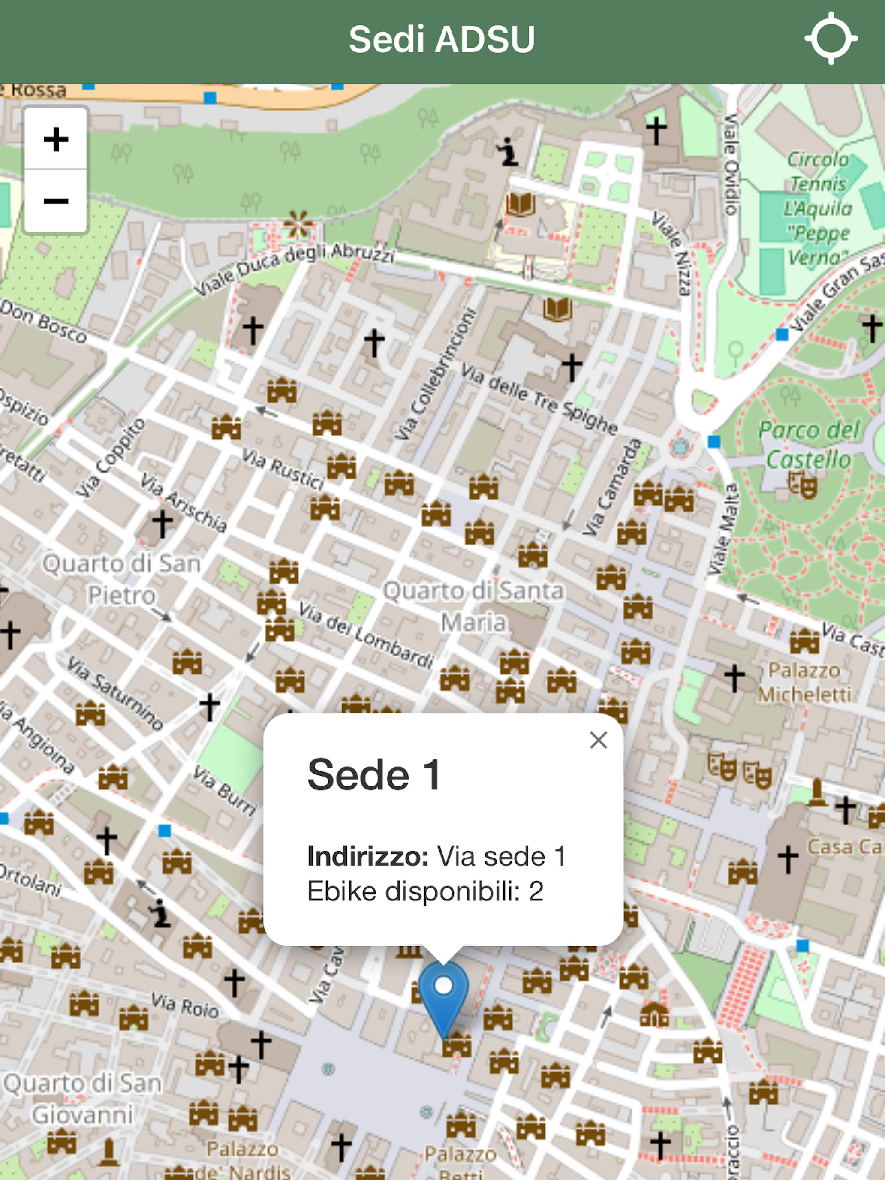Viewport: 885px width, 1180px height.
Task: Tap the 'Indirizzo: Via sede 1' line
Action: point(436,857)
